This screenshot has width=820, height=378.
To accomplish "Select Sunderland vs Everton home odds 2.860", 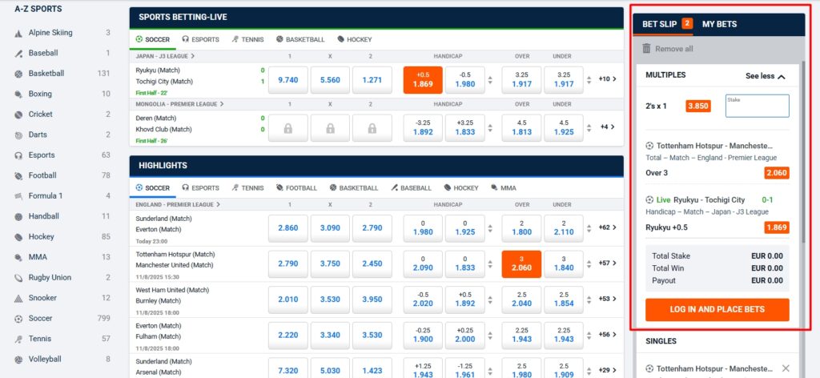I will (288, 228).
